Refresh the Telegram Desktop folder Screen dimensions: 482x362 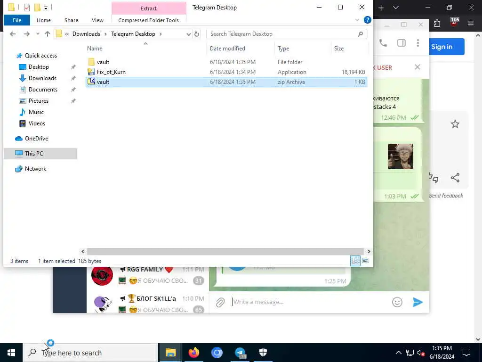point(197,34)
